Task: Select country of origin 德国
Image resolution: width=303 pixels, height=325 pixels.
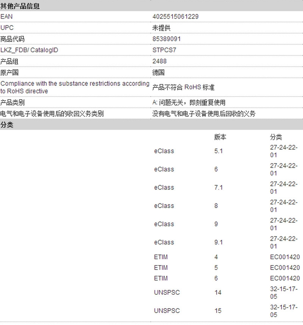Action: point(158,73)
